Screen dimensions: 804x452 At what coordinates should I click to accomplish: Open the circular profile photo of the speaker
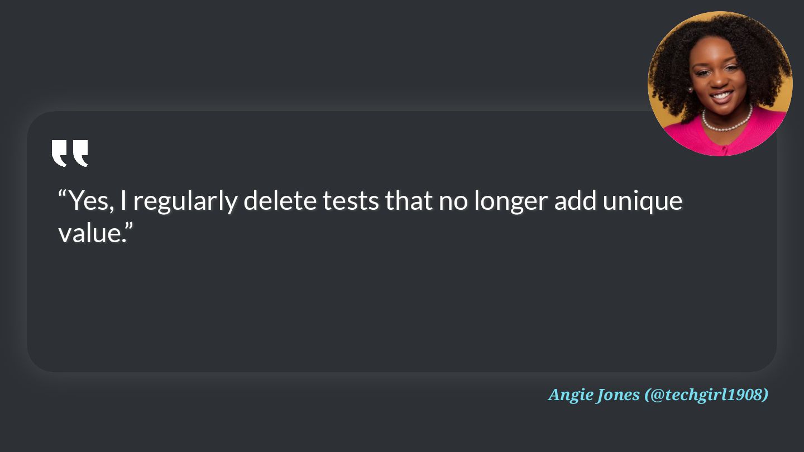coord(720,84)
